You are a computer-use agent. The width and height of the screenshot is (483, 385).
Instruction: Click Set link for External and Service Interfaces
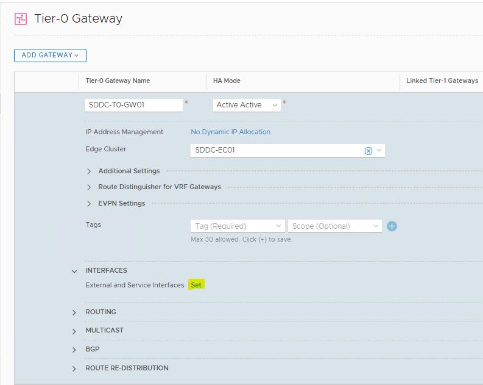click(196, 285)
